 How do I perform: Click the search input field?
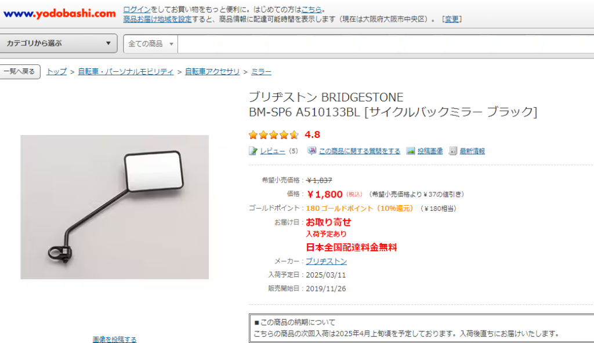click(x=386, y=44)
